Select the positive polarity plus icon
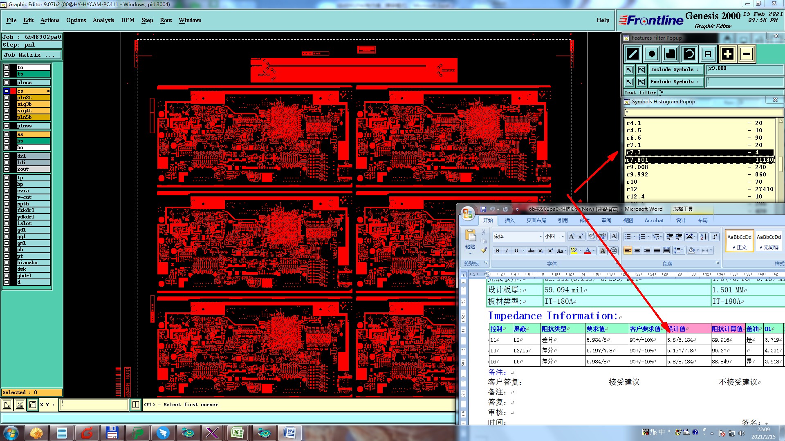Viewport: 785px width, 441px height. tap(727, 54)
